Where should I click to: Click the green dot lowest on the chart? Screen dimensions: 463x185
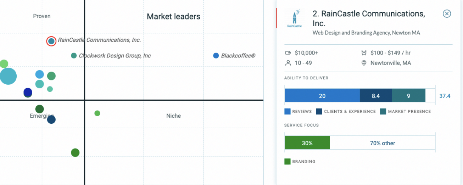75,153
